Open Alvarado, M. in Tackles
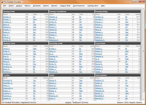This screenshot has width=146, height=105. click(x=8, y=80)
